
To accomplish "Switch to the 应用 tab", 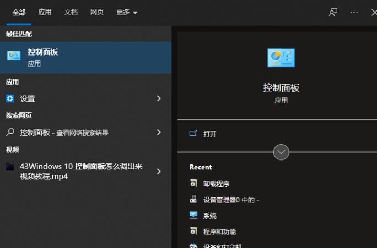I will [x=45, y=12].
